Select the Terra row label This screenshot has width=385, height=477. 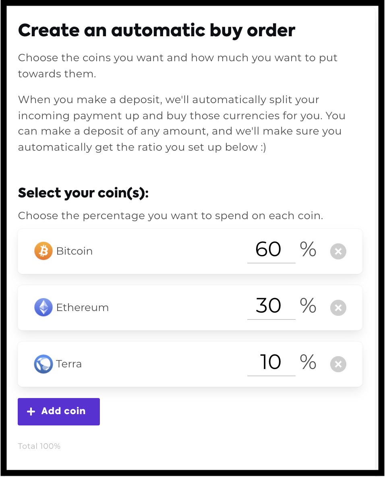tap(69, 364)
